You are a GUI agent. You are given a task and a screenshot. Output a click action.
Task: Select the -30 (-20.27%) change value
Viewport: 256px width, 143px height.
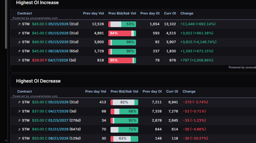tap(196, 138)
